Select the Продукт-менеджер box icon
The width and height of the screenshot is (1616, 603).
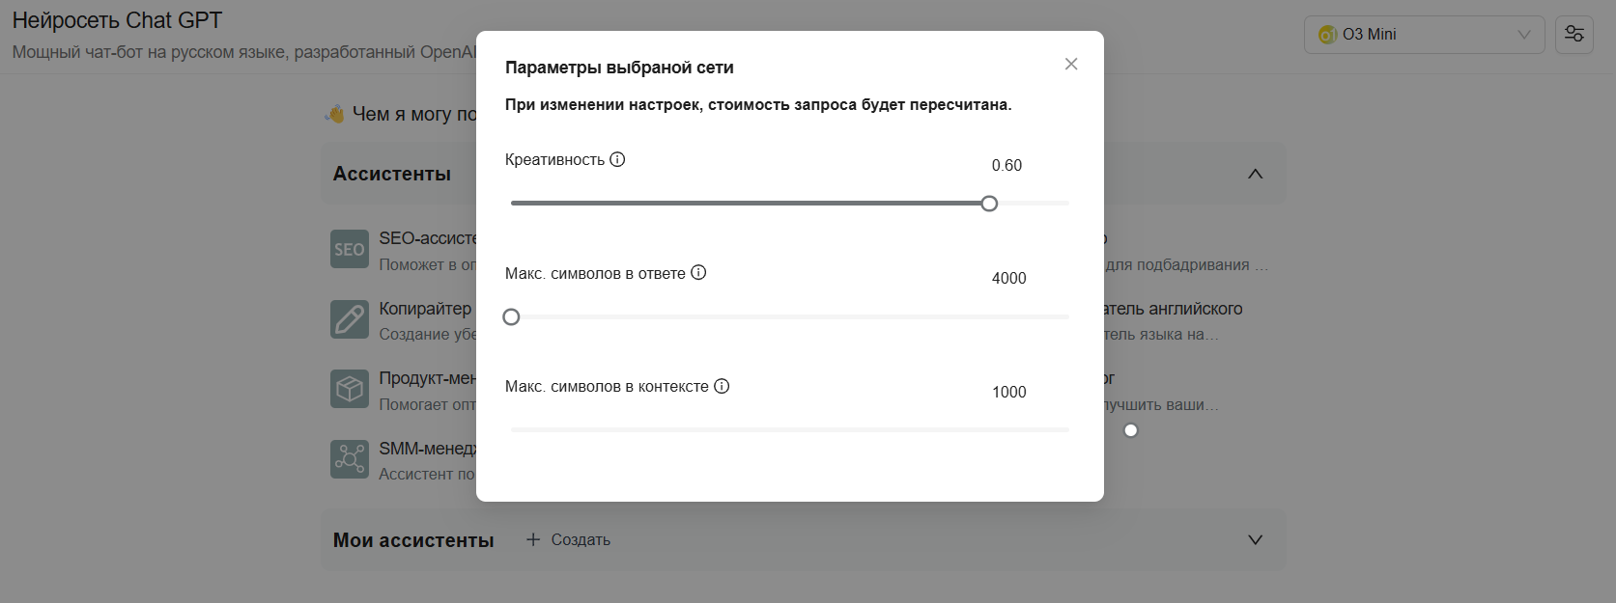click(349, 389)
